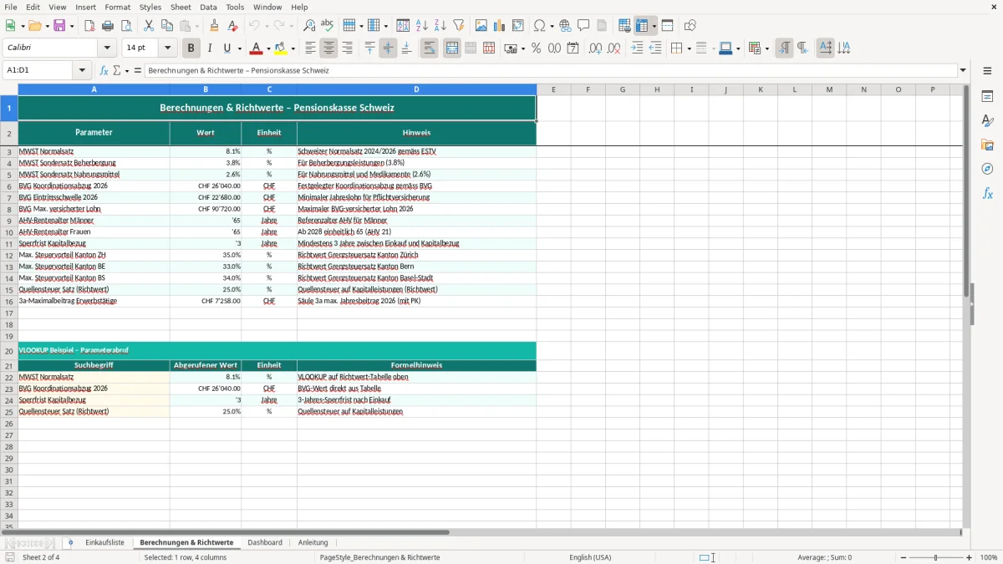Image resolution: width=1003 pixels, height=564 pixels.
Task: Expand the Name Box dropdown arrow
Action: [x=82, y=70]
